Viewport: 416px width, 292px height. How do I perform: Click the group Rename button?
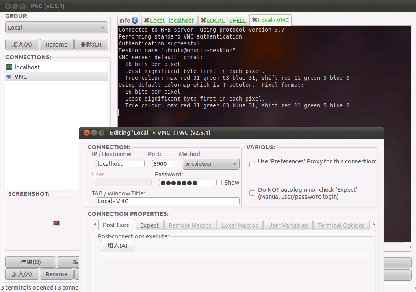point(56,45)
